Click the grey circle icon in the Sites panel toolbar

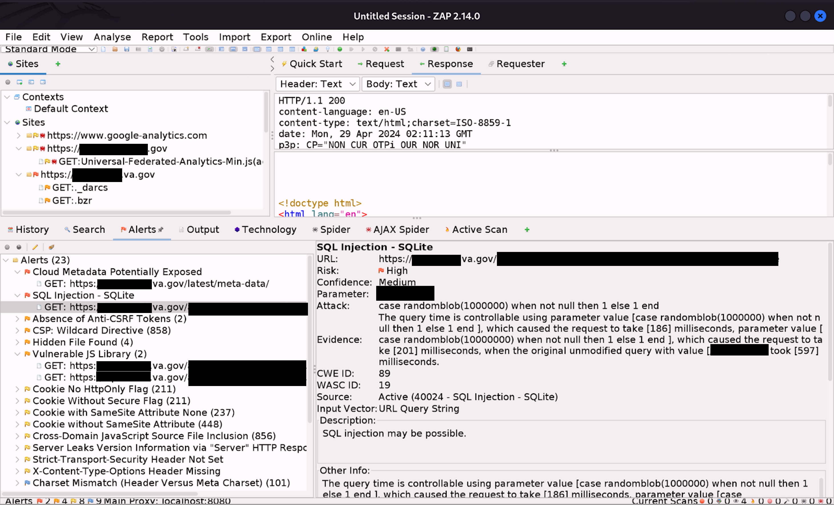(x=8, y=82)
